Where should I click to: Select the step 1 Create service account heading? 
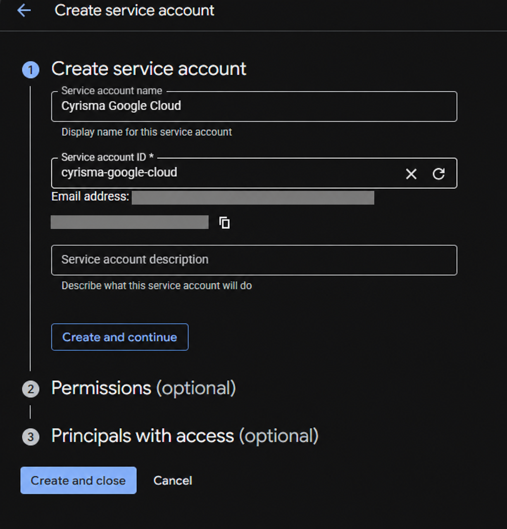(x=149, y=69)
